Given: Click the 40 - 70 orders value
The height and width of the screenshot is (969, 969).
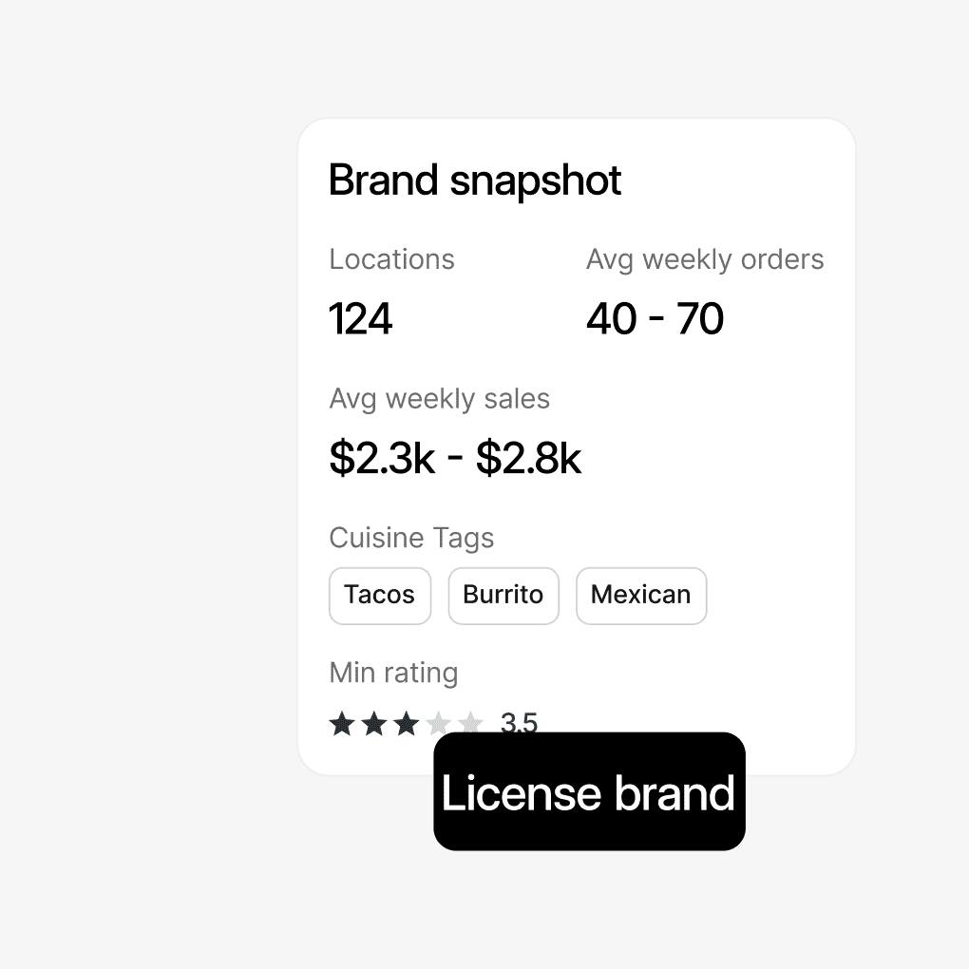Looking at the screenshot, I should click(655, 319).
